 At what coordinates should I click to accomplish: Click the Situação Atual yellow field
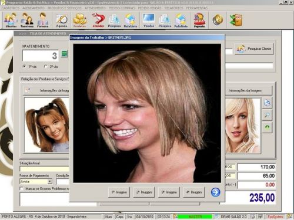(45, 169)
